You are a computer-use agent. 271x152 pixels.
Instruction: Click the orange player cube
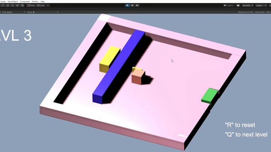(138, 77)
